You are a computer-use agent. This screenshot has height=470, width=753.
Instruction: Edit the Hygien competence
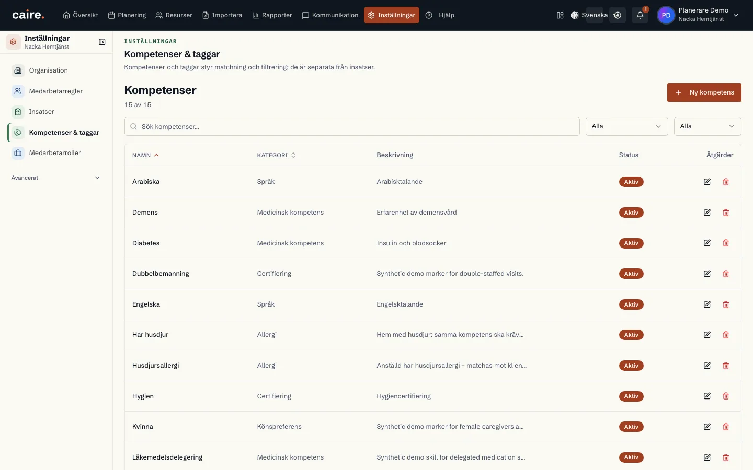point(707,396)
